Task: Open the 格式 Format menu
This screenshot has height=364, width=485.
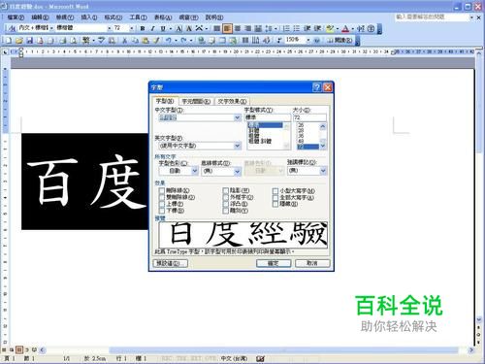Action: click(113, 17)
